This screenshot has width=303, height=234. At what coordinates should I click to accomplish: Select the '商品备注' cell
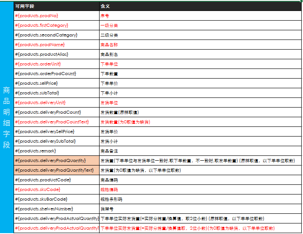(200, 151)
